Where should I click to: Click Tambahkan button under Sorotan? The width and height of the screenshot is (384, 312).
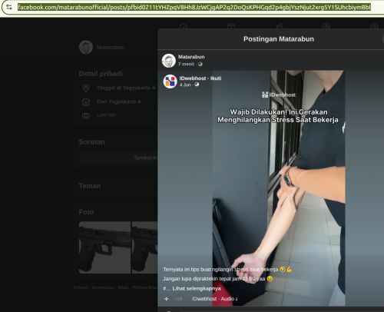(x=118, y=158)
